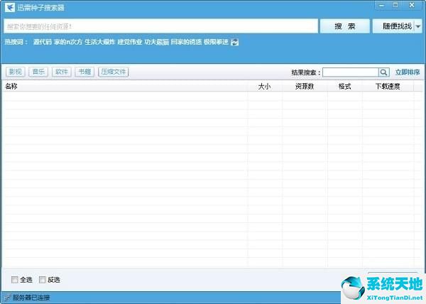Filter results by 压缩文件

coord(114,72)
